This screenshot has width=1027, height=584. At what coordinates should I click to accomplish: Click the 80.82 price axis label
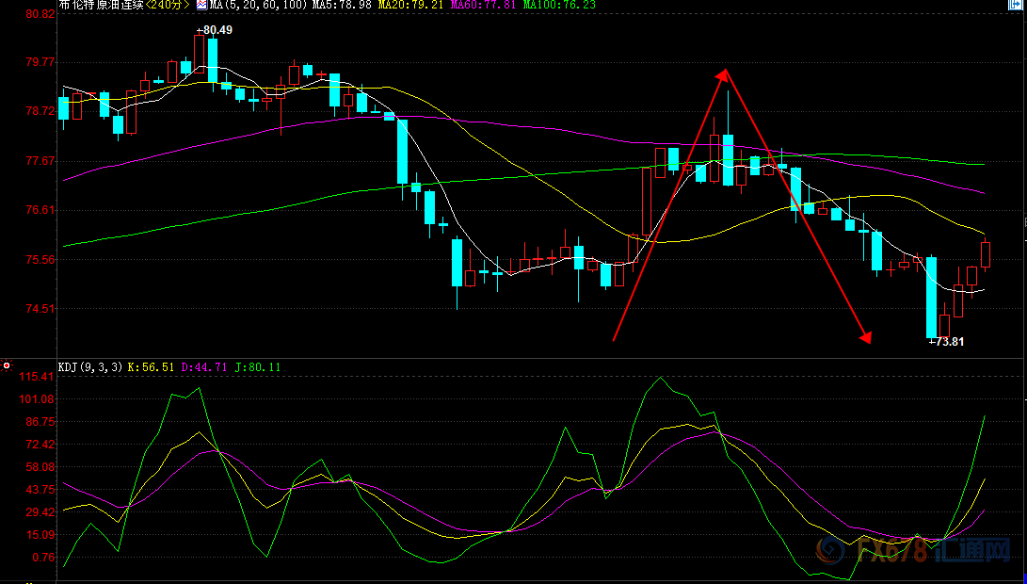point(40,14)
